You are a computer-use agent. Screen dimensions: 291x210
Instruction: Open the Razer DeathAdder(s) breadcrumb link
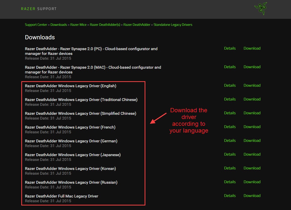coord(105,25)
